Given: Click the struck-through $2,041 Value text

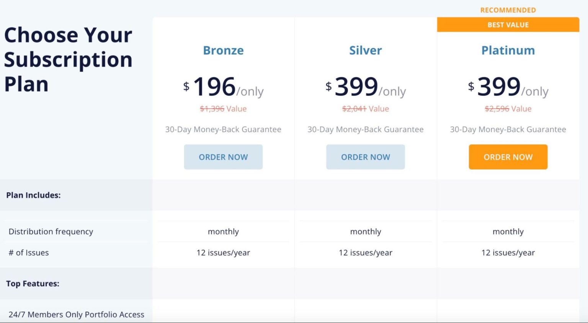Looking at the screenshot, I should pyautogui.click(x=366, y=109).
